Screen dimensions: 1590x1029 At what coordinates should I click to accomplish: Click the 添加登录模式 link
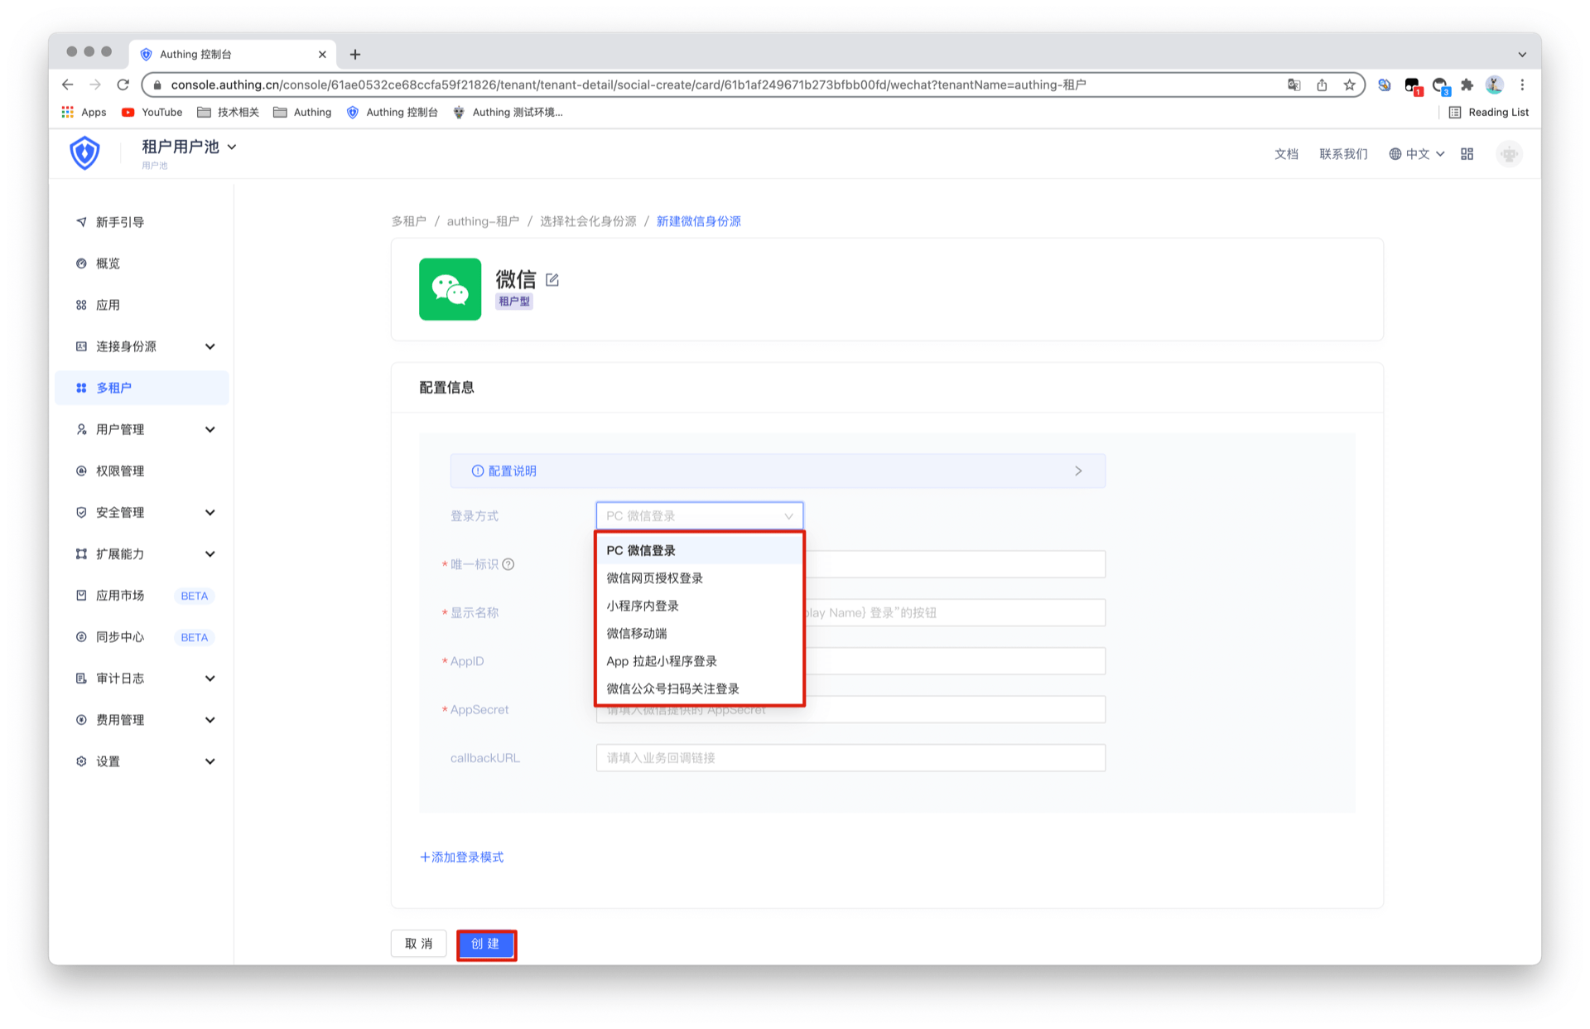point(462,857)
